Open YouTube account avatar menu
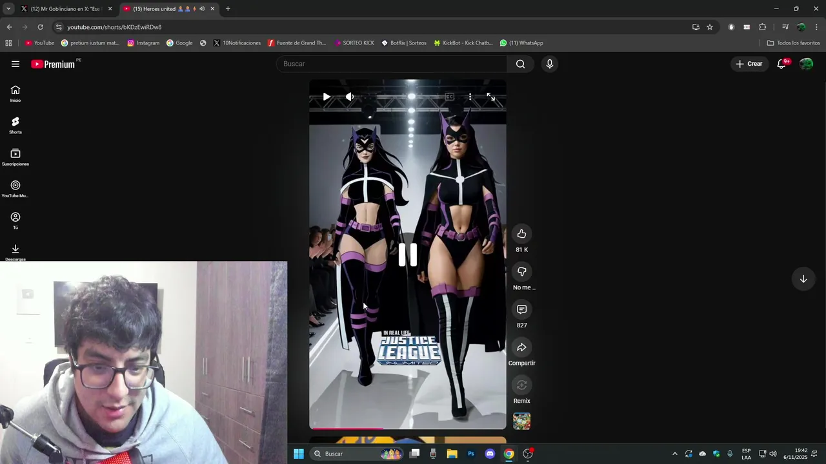This screenshot has height=464, width=826. [806, 64]
